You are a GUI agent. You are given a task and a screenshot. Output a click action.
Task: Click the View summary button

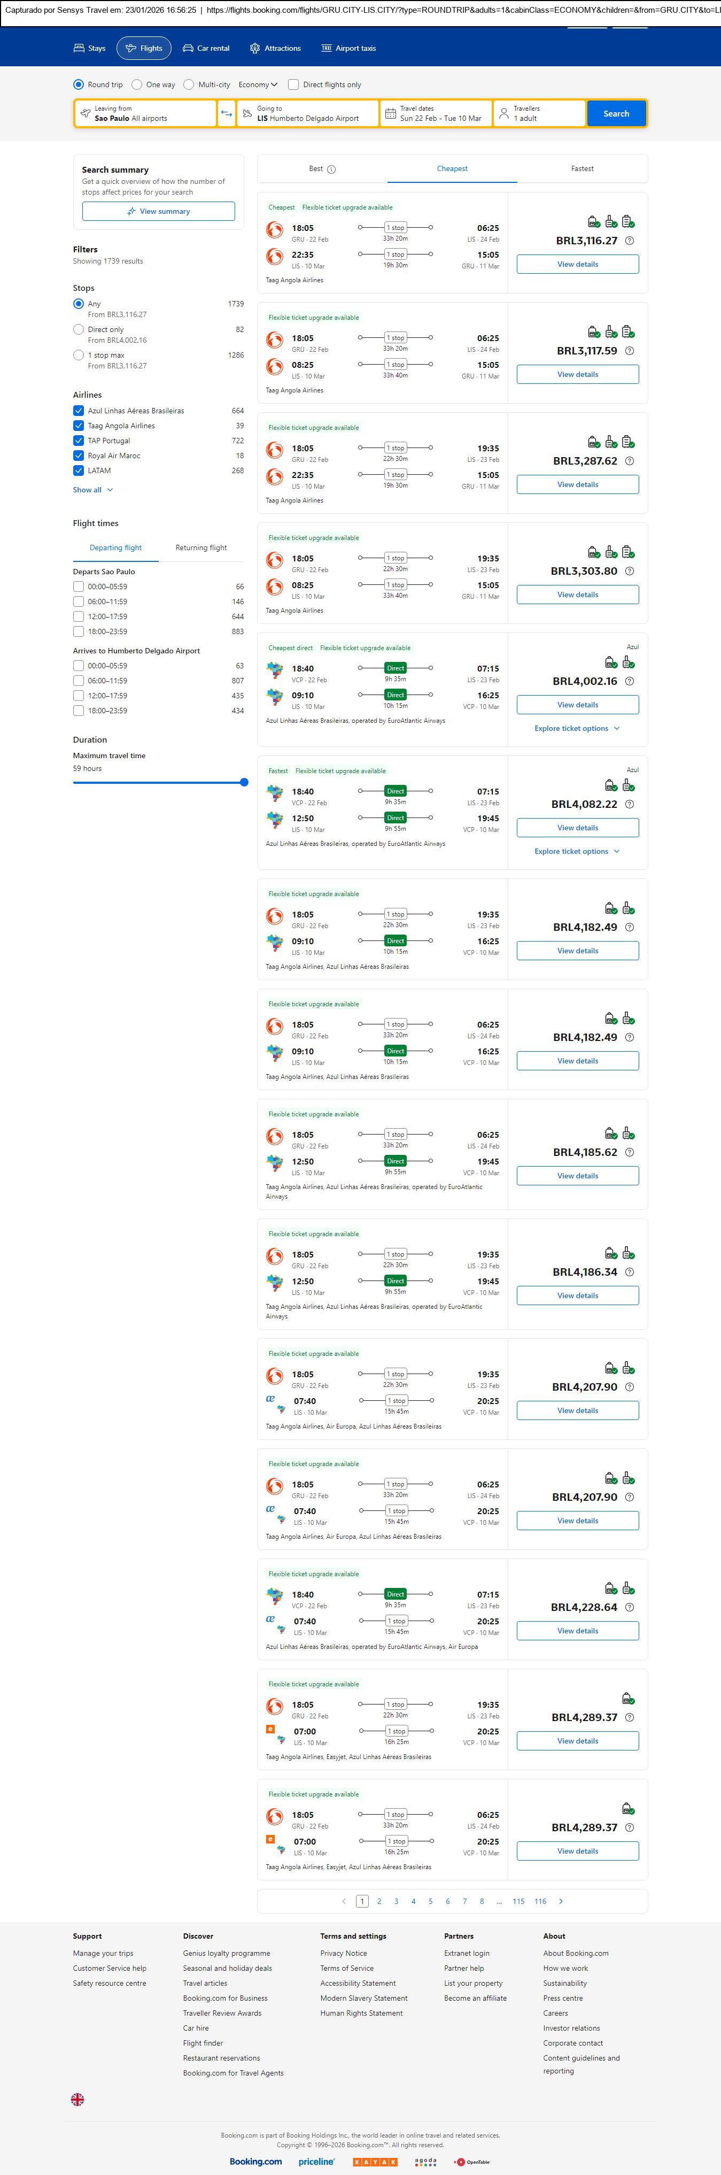click(x=159, y=211)
